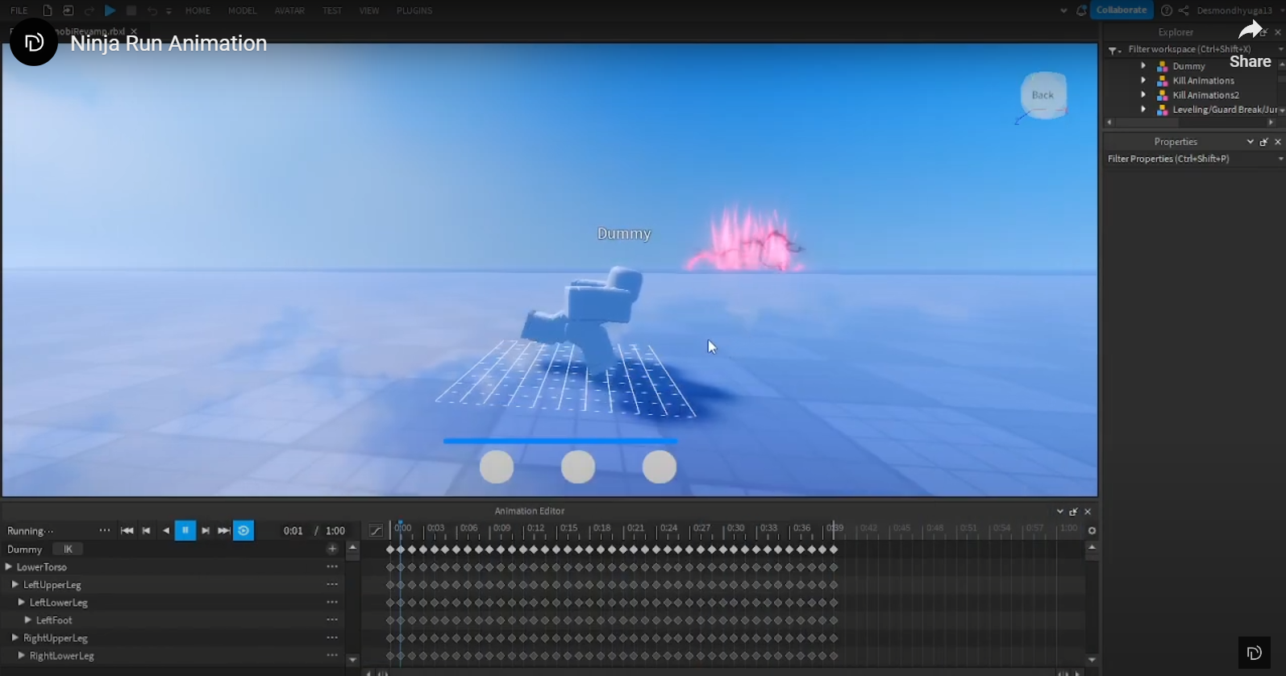The height and width of the screenshot is (676, 1286).
Task: Undock the Animation Editor panel
Action: point(1073,512)
